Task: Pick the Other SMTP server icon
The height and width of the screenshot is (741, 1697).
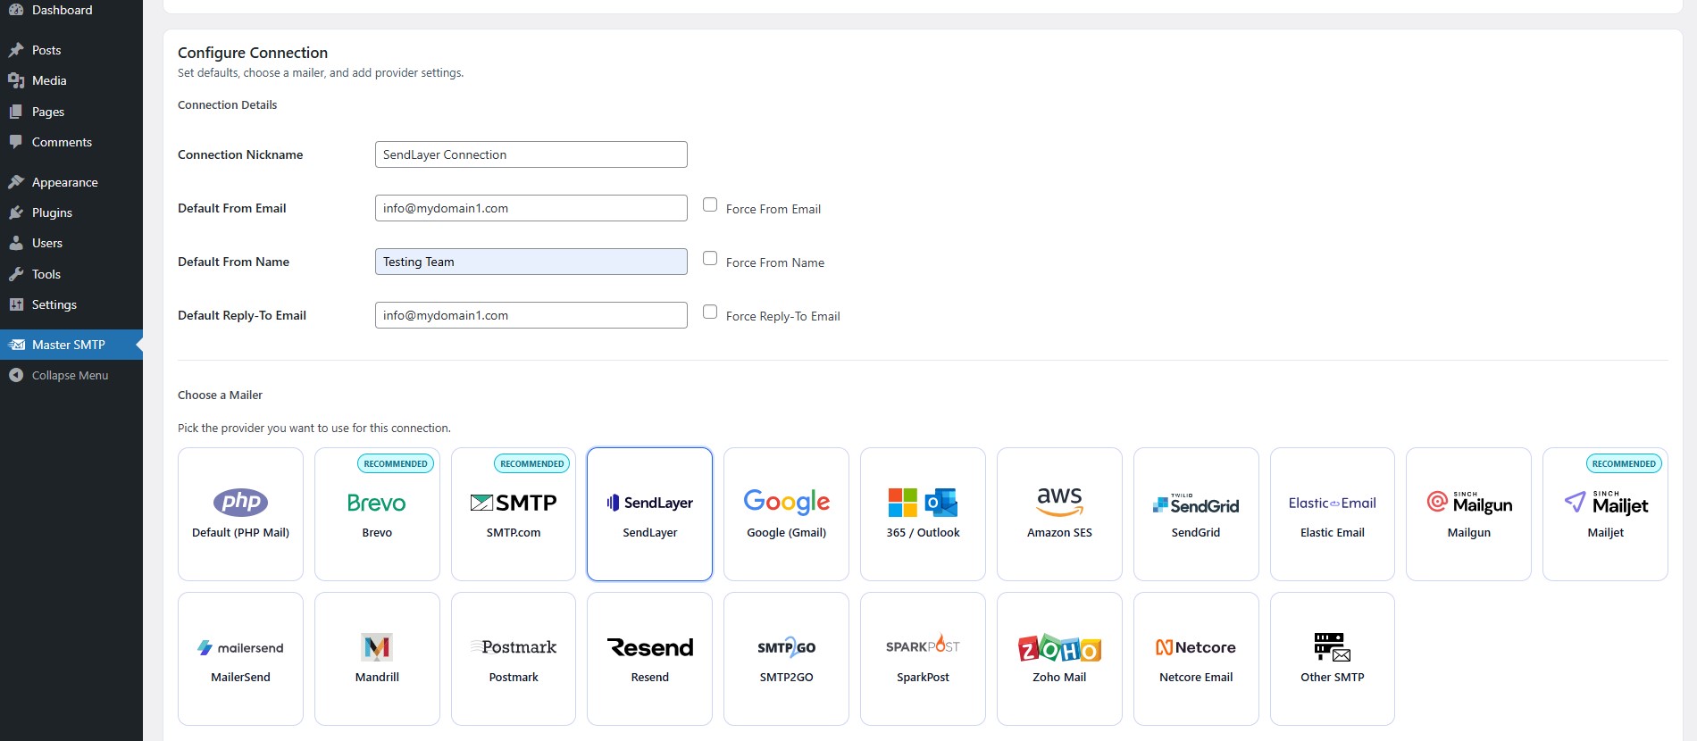Action: point(1332,646)
